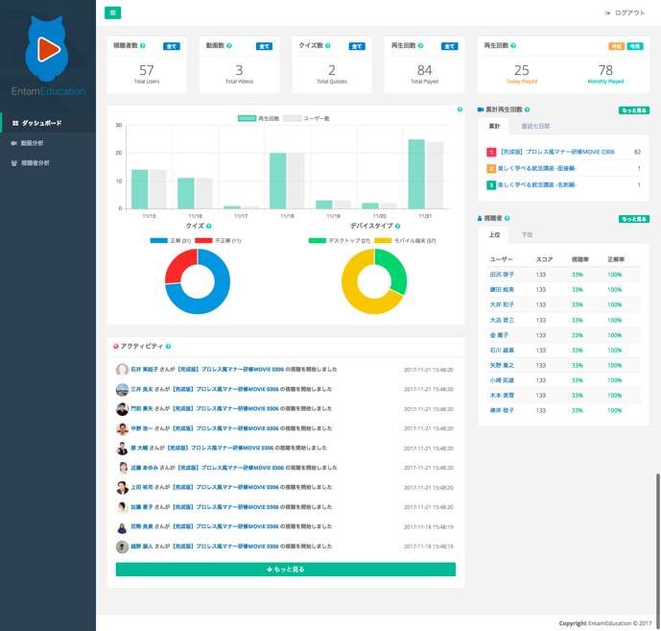Click the 84 Total Played value
The width and height of the screenshot is (661, 631).
pyautogui.click(x=424, y=70)
